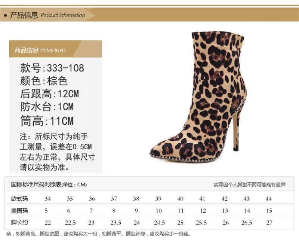Click US size 6 cell

pos(69,211)
